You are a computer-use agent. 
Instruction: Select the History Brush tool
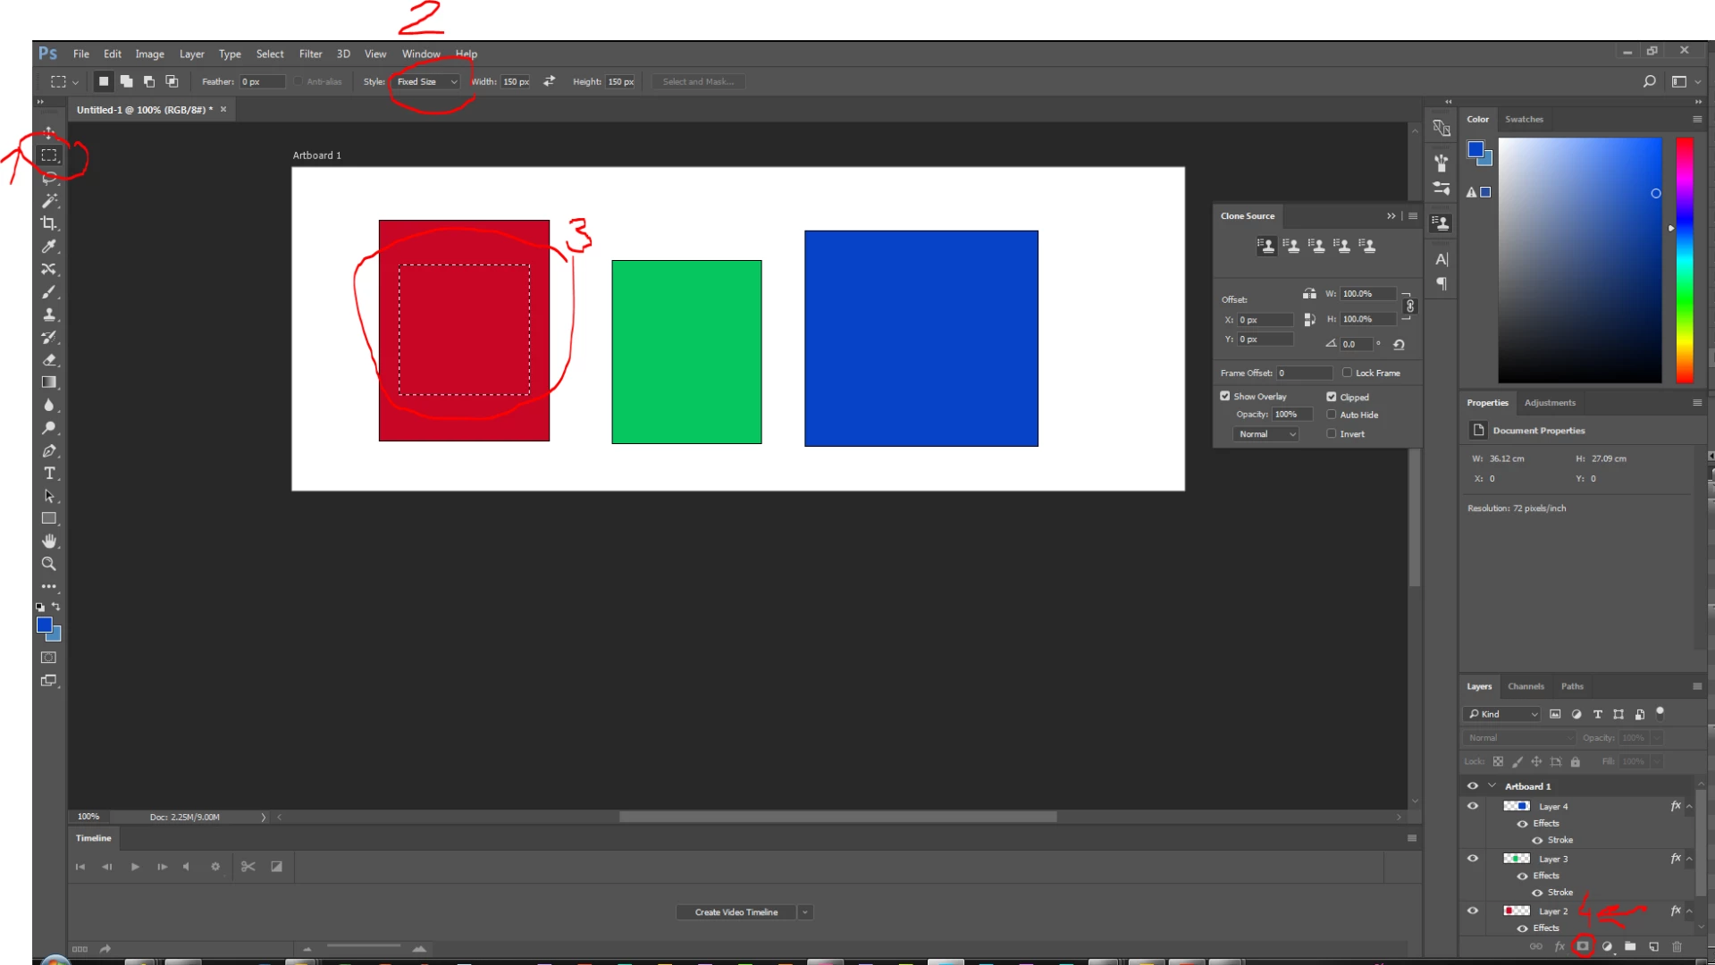(49, 338)
